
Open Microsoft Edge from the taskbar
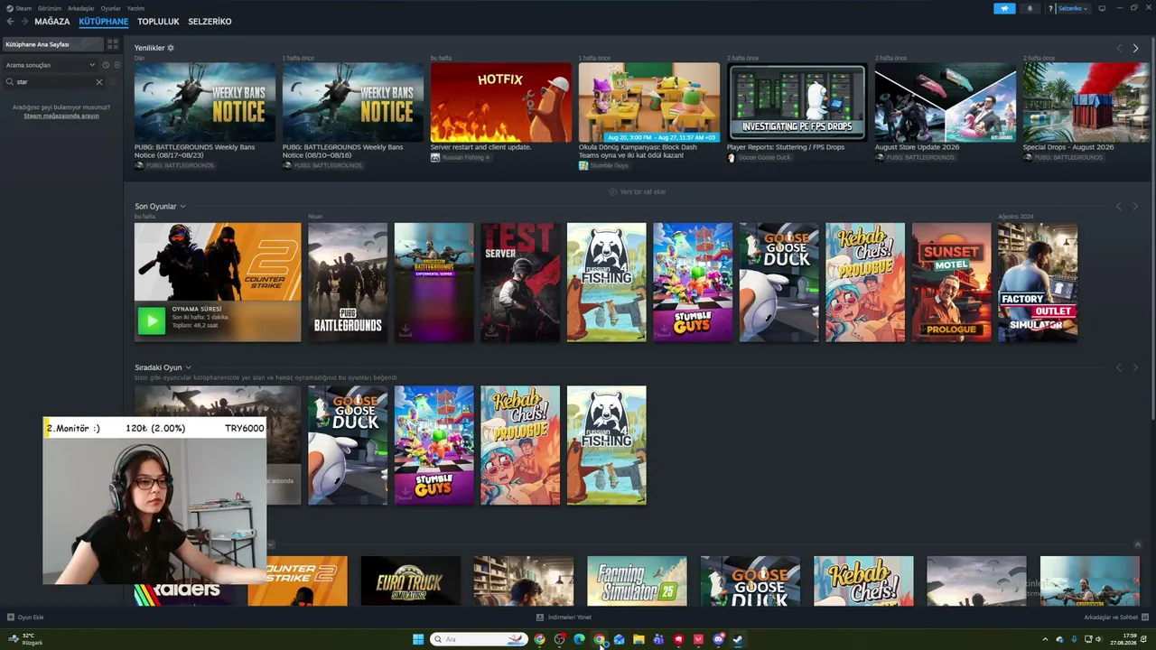point(579,639)
